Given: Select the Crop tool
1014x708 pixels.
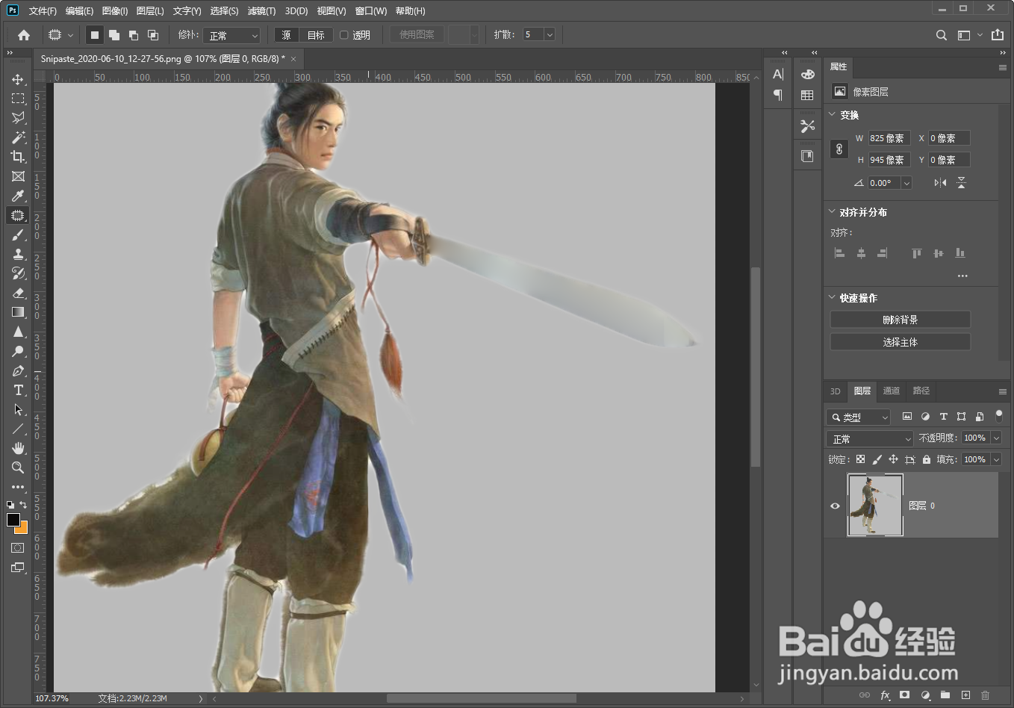Looking at the screenshot, I should click(x=18, y=157).
